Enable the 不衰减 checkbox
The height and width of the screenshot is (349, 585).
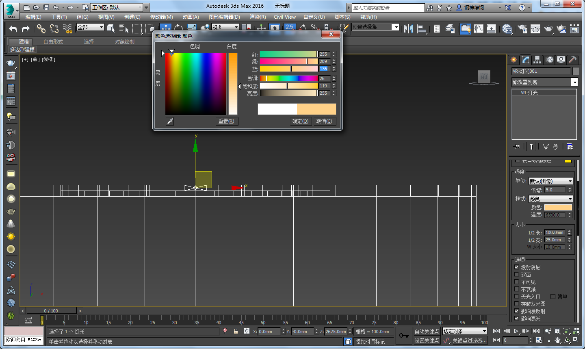pyautogui.click(x=517, y=289)
